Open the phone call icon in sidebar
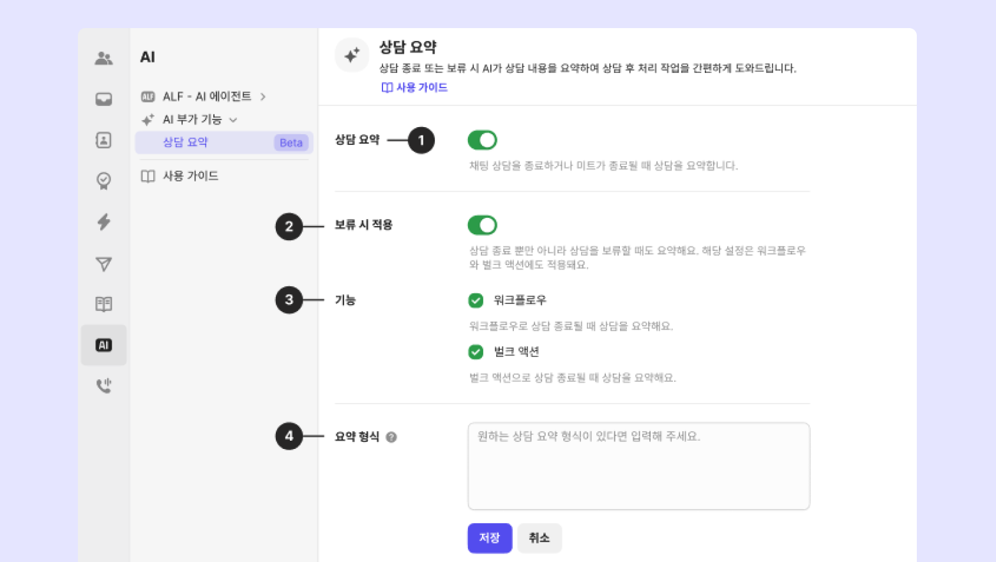 103,386
